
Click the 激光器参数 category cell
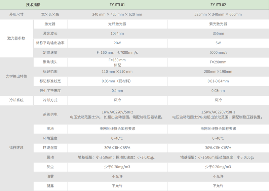click(x=16, y=38)
